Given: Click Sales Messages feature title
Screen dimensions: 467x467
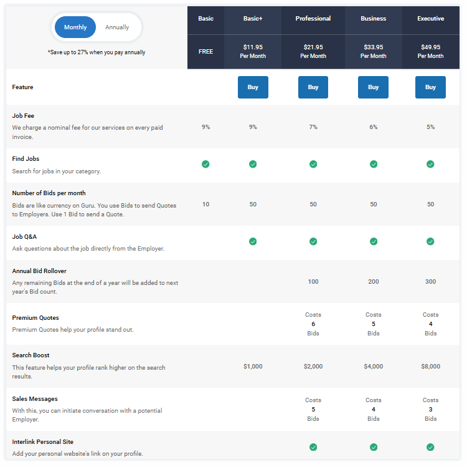Looking at the screenshot, I should (35, 399).
